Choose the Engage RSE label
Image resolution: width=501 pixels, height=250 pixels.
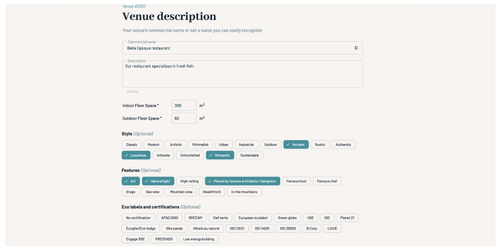135,239
